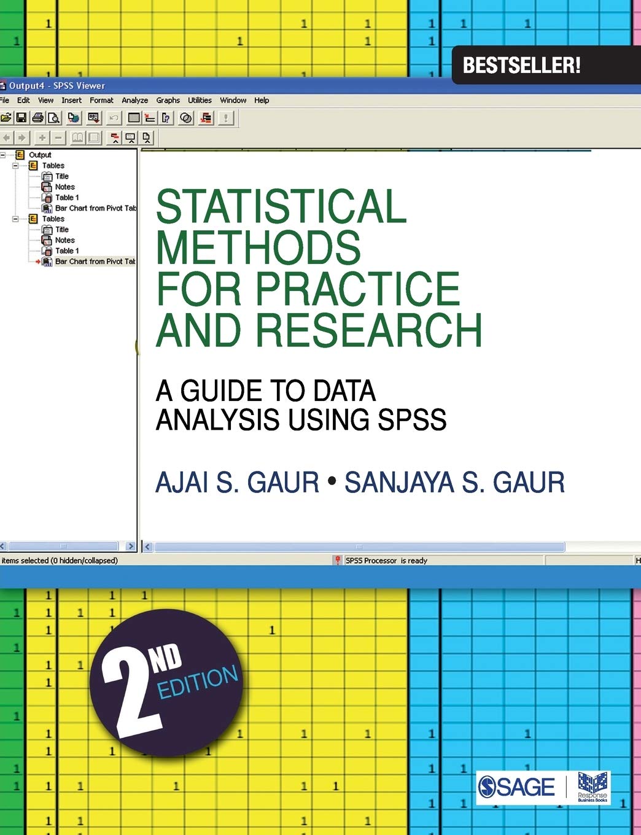Click the Insert Heading outline toolbar icon

click(x=114, y=138)
